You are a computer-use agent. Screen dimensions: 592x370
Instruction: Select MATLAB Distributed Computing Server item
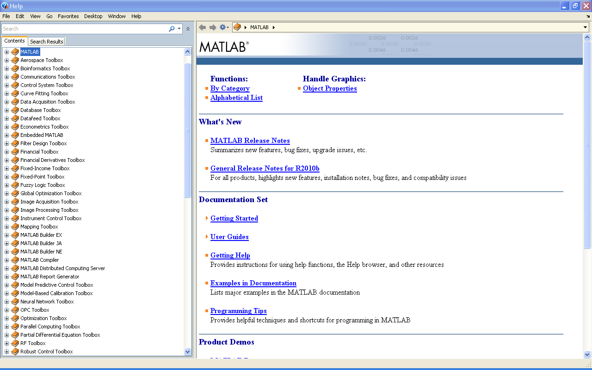pyautogui.click(x=62, y=268)
